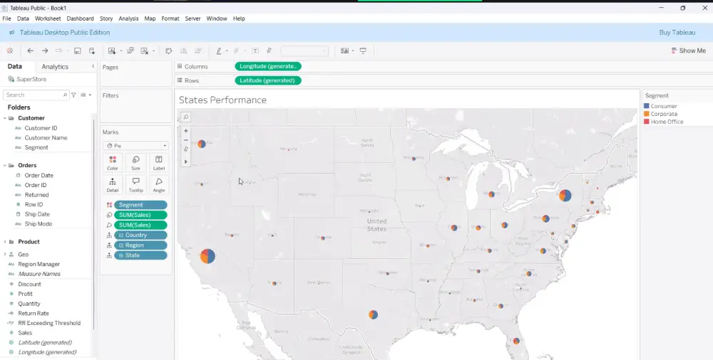Viewport: 713px width, 360px height.
Task: Open the Label marks card
Action: pyautogui.click(x=159, y=162)
